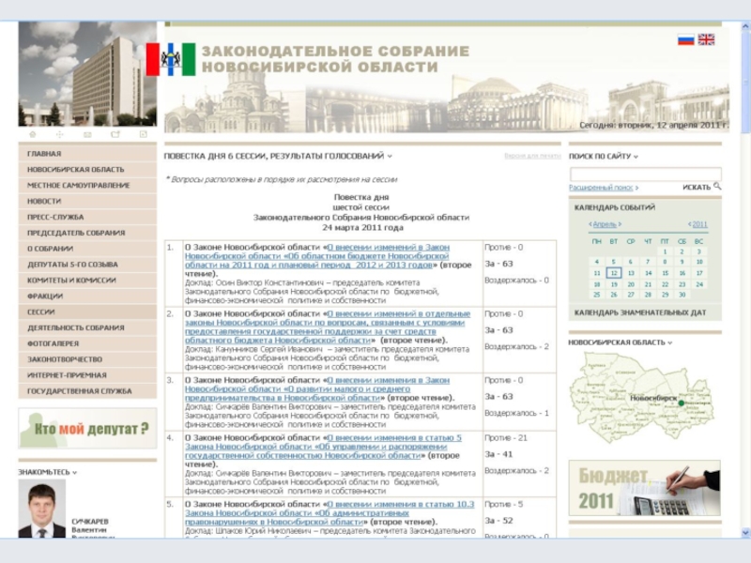
Task: Click the КАЛЕНДАРЬ СОБЫТИЙ heading
Action: tap(615, 207)
